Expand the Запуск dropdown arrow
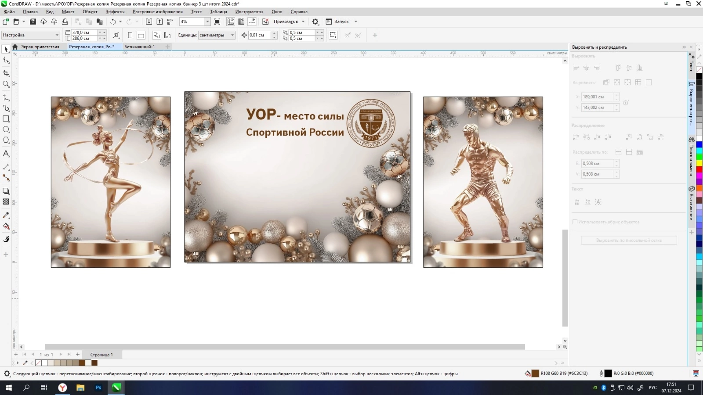 tap(356, 22)
